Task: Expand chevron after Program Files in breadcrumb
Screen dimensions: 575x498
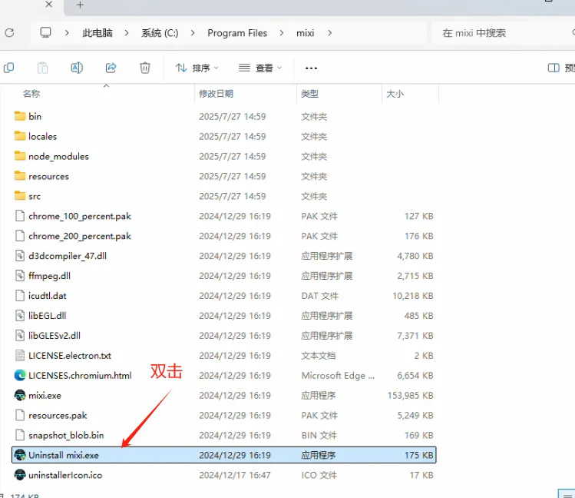Action: (x=281, y=33)
